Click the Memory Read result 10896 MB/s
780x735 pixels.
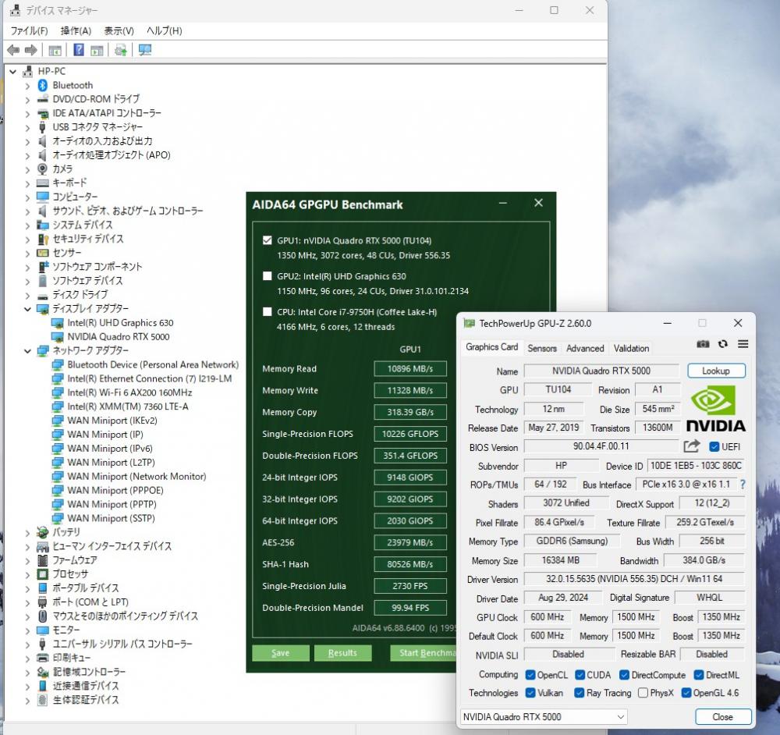tap(410, 369)
